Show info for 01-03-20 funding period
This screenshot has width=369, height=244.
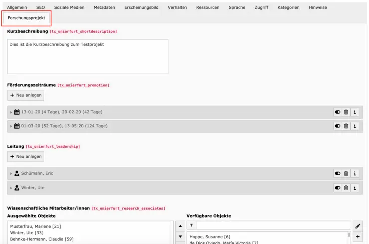point(355,126)
